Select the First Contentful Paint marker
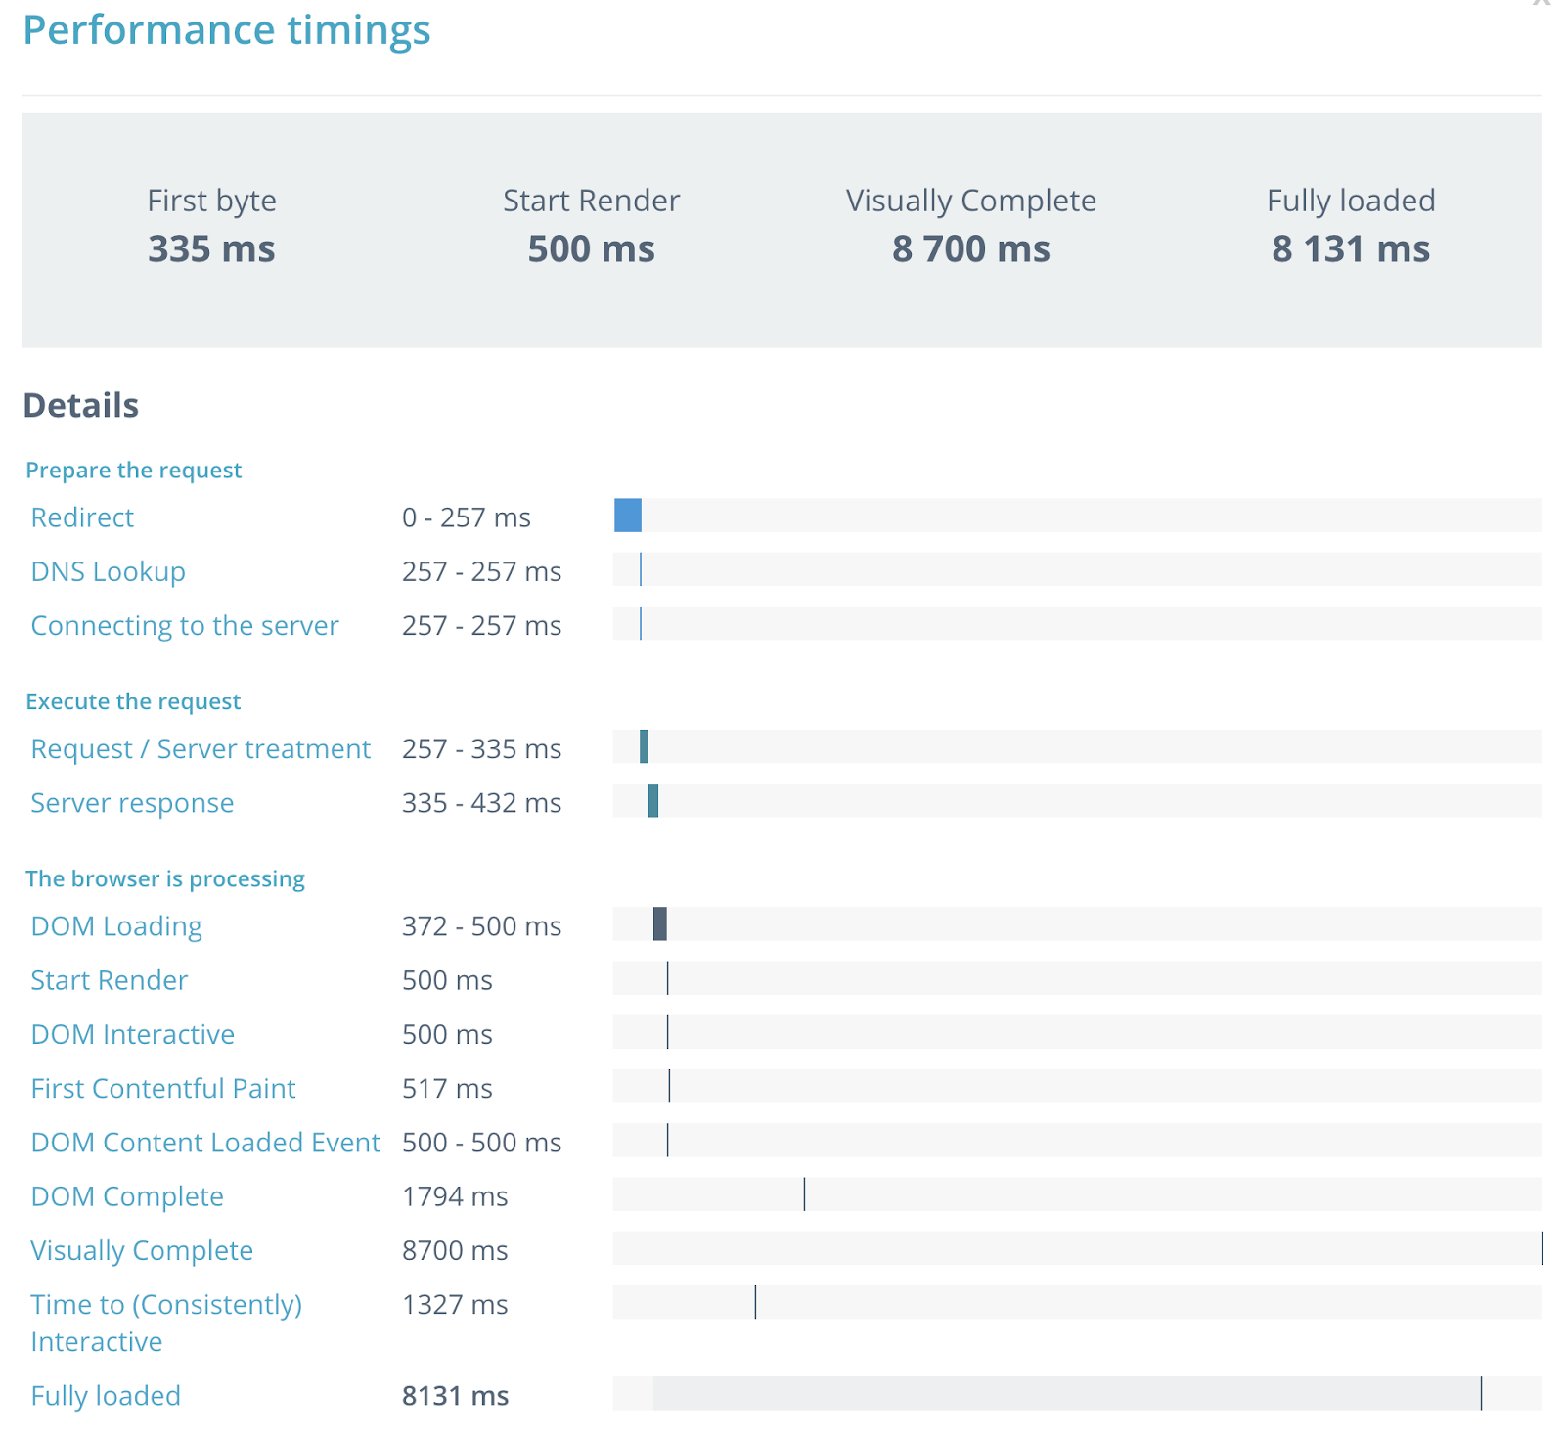Image resolution: width=1565 pixels, height=1439 pixels. [x=669, y=1086]
